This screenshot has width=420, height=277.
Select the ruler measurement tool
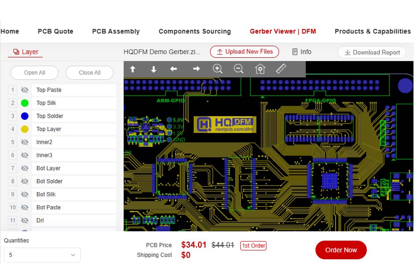(281, 69)
